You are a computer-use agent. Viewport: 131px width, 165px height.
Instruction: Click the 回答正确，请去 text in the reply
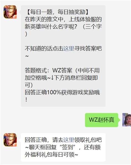(x=44, y=140)
